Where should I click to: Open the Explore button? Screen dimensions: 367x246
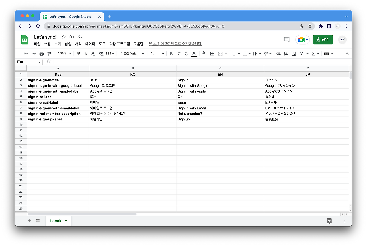[x=329, y=221]
